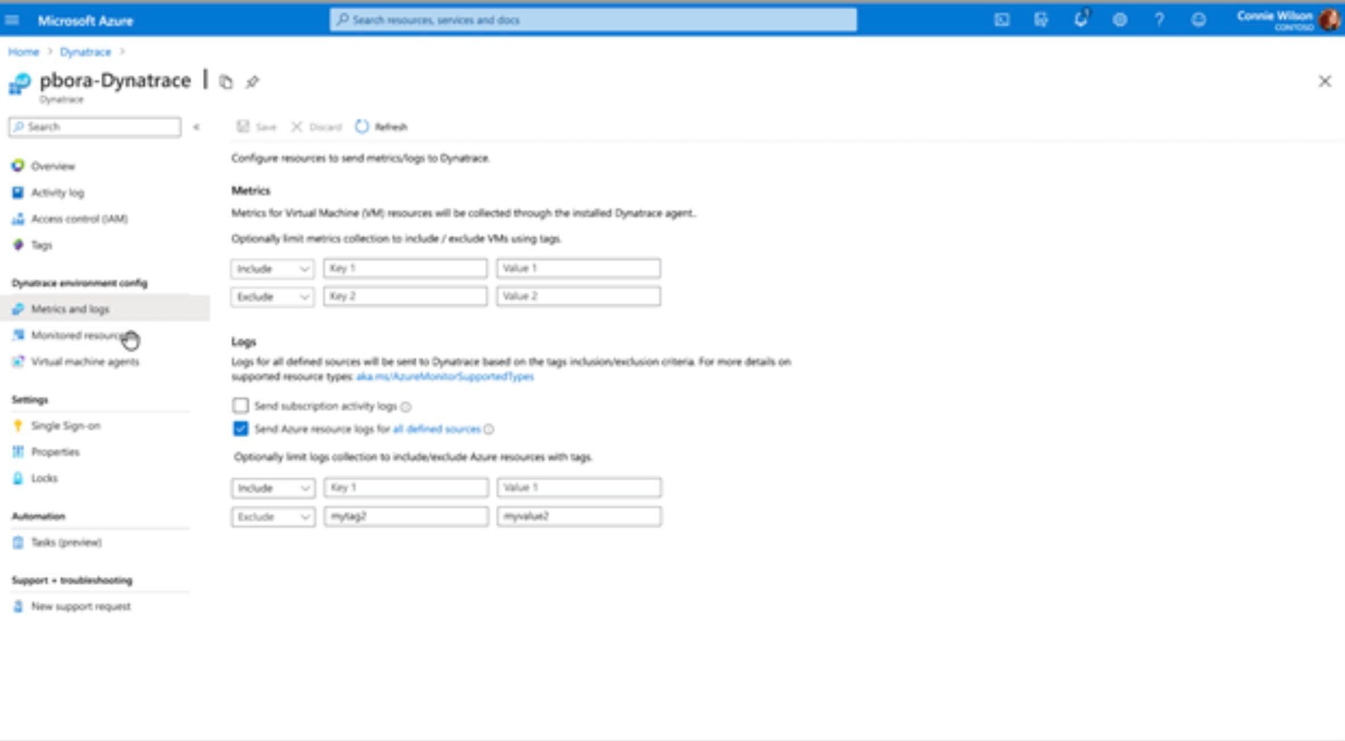This screenshot has height=741, width=1345.
Task: Click Connie Wilson's account avatar
Action: (1330, 20)
